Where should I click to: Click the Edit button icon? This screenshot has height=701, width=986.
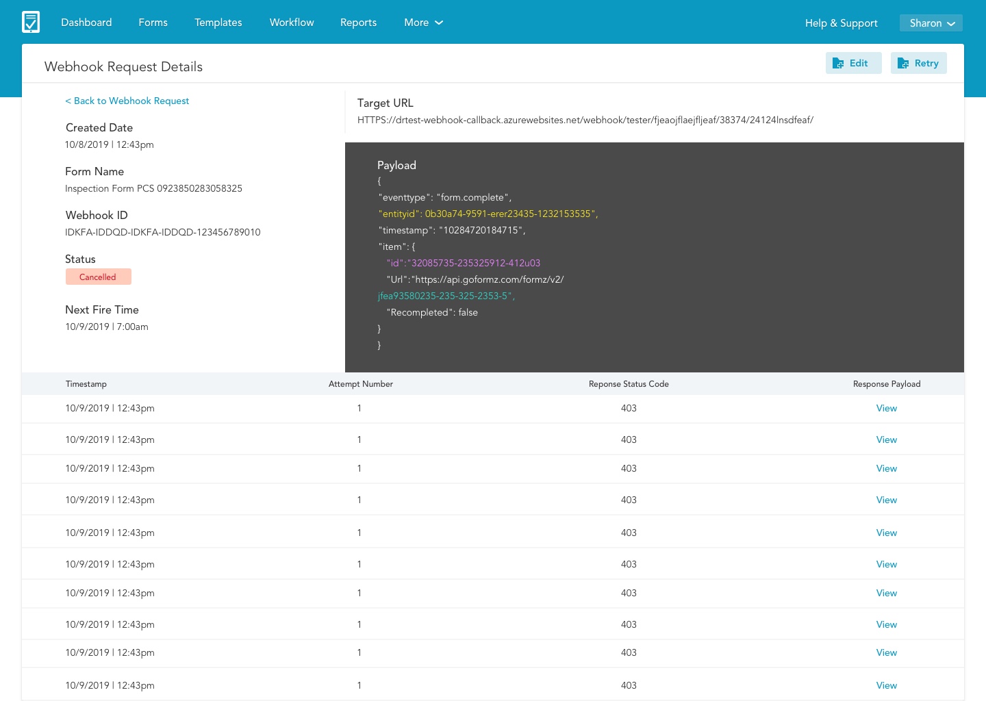click(838, 64)
